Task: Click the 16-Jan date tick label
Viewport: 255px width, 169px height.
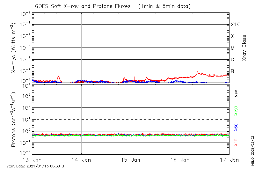Action: point(180,159)
